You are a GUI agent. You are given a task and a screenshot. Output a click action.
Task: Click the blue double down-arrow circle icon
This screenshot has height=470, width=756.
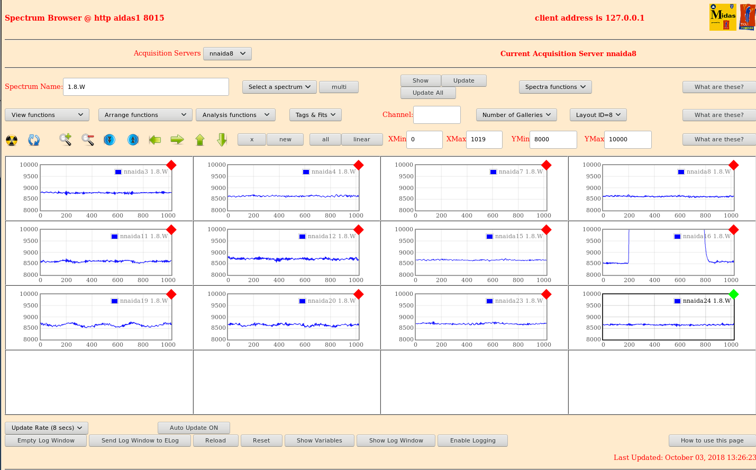click(x=110, y=140)
